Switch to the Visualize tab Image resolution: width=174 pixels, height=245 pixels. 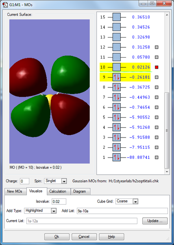[x=36, y=191]
